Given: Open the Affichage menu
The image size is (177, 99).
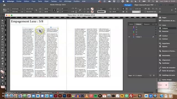Looking at the screenshot, I should click(x=67, y=1).
